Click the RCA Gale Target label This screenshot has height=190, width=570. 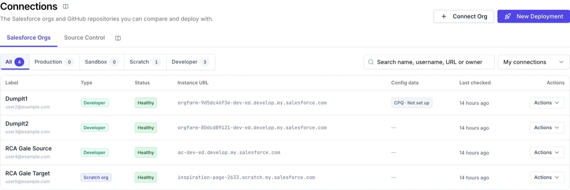pyautogui.click(x=27, y=173)
